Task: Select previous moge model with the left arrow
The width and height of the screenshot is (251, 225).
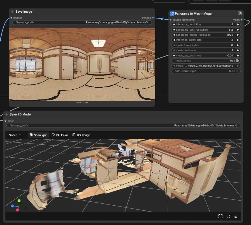Action: click(x=174, y=66)
